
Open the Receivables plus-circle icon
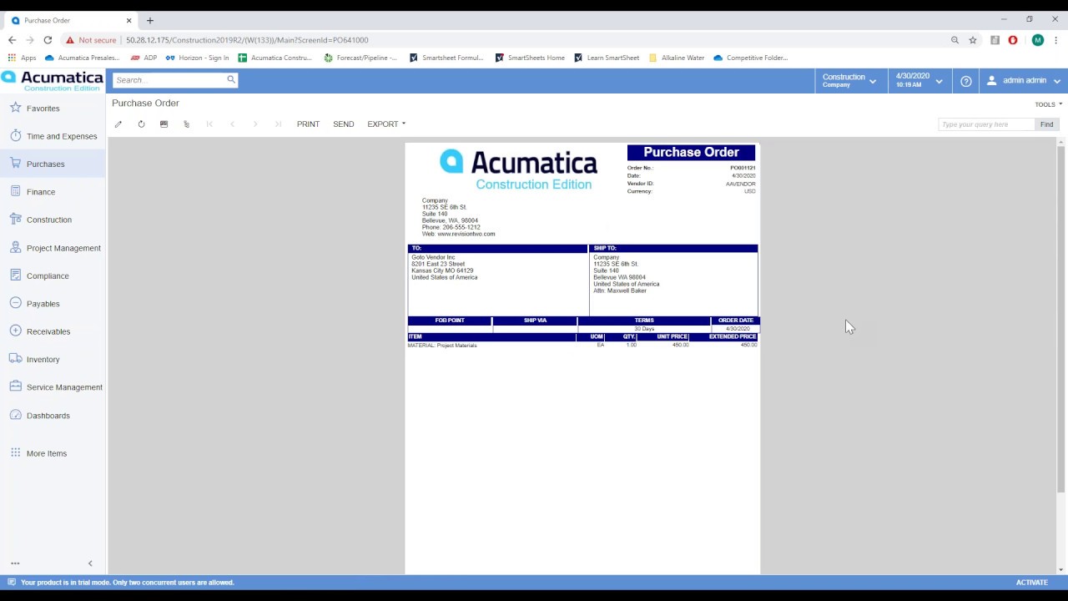pos(15,331)
